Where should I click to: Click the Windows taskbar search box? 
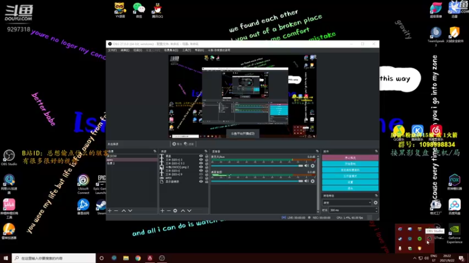click(54, 258)
